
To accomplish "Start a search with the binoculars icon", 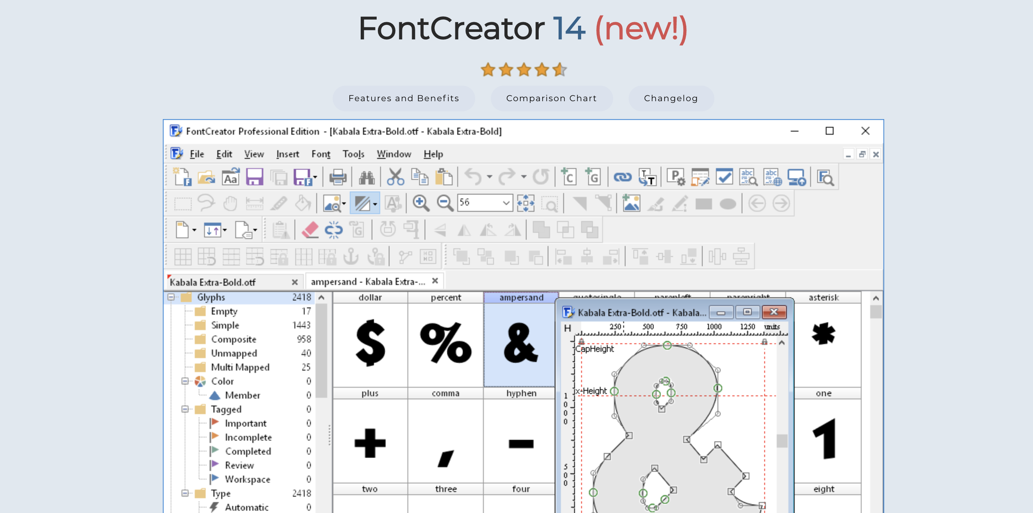I will (366, 176).
